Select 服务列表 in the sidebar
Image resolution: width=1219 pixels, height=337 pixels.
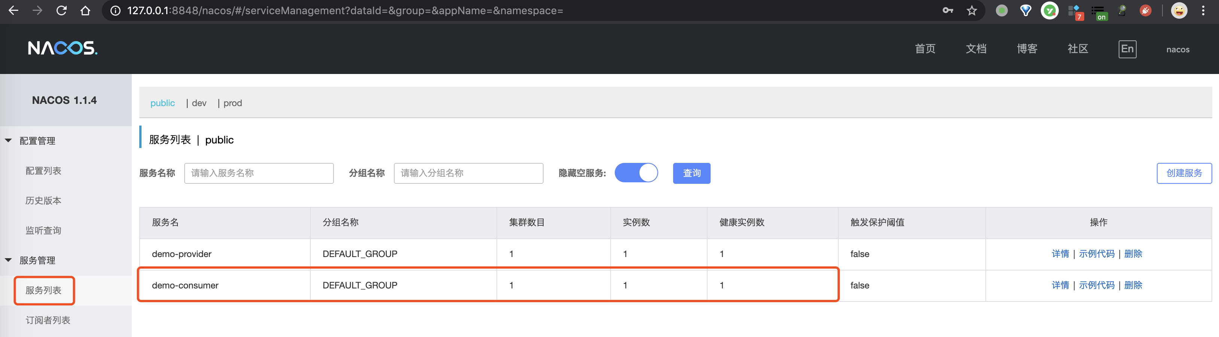[43, 290]
